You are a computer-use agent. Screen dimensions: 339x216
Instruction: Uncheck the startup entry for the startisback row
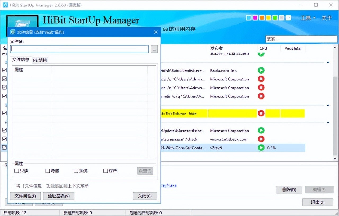[5, 139]
